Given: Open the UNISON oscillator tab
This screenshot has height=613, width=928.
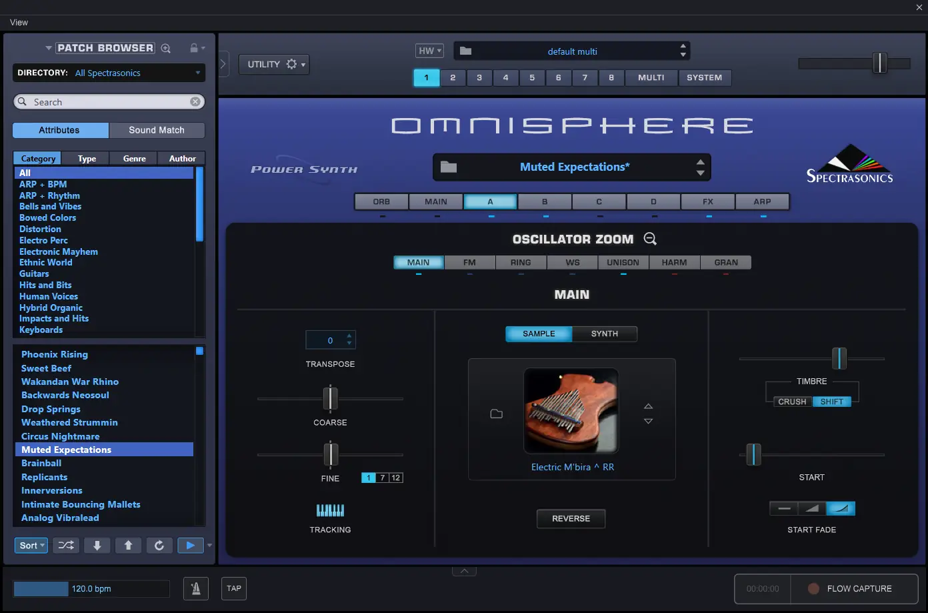Looking at the screenshot, I should [x=623, y=262].
